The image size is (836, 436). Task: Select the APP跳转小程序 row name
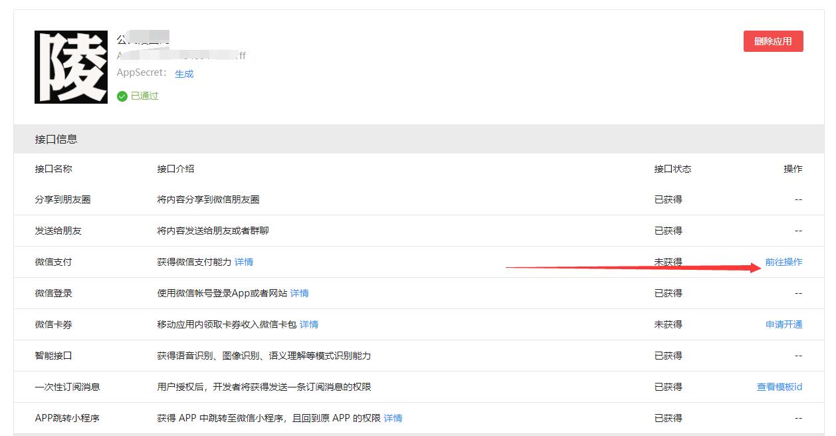(68, 418)
